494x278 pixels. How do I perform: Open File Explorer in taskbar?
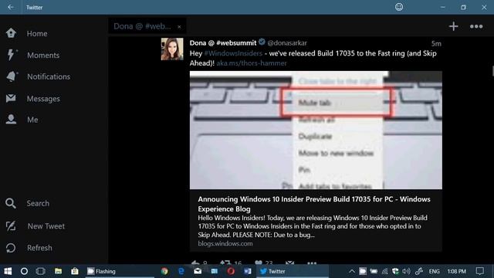[x=58, y=271]
